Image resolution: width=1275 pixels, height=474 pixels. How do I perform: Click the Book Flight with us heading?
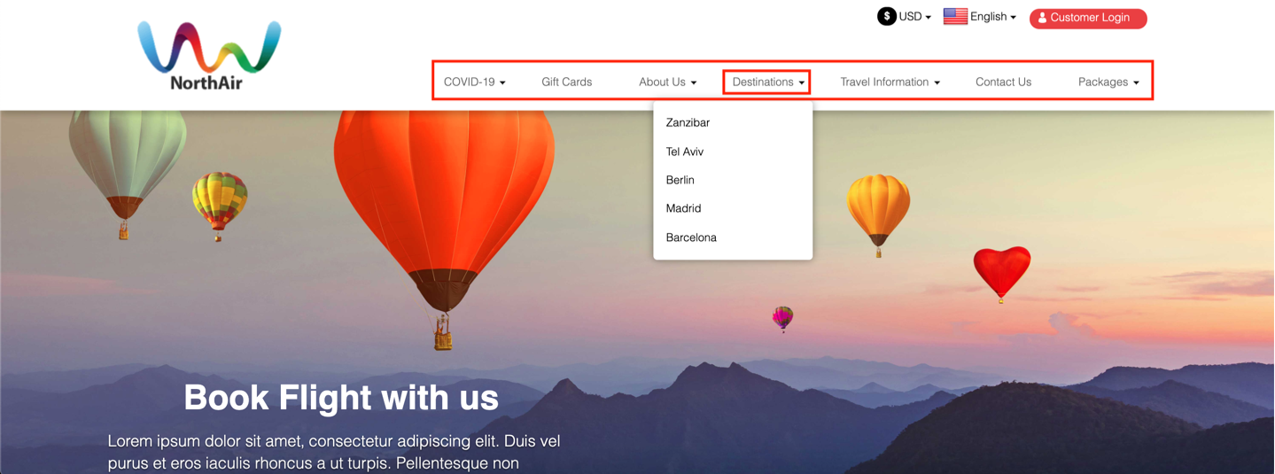pos(341,398)
